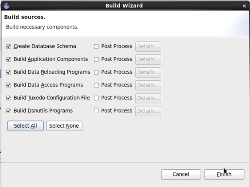Screen dimensions: 250x187
Task: Toggle Build Data Access Programs checkbox
Action: [9, 85]
